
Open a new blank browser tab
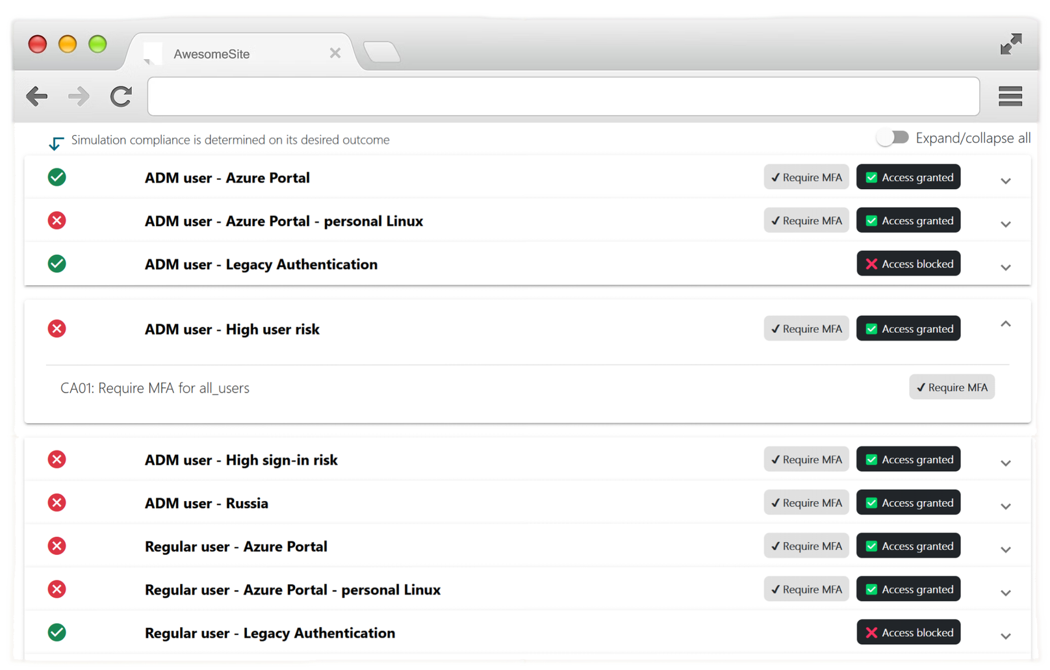(x=381, y=52)
